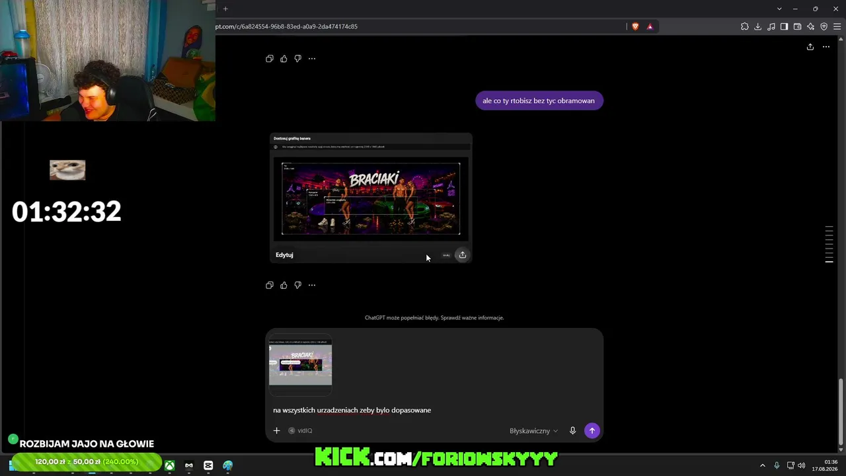
Task: Share the chat using the top-right share icon
Action: tap(810, 47)
